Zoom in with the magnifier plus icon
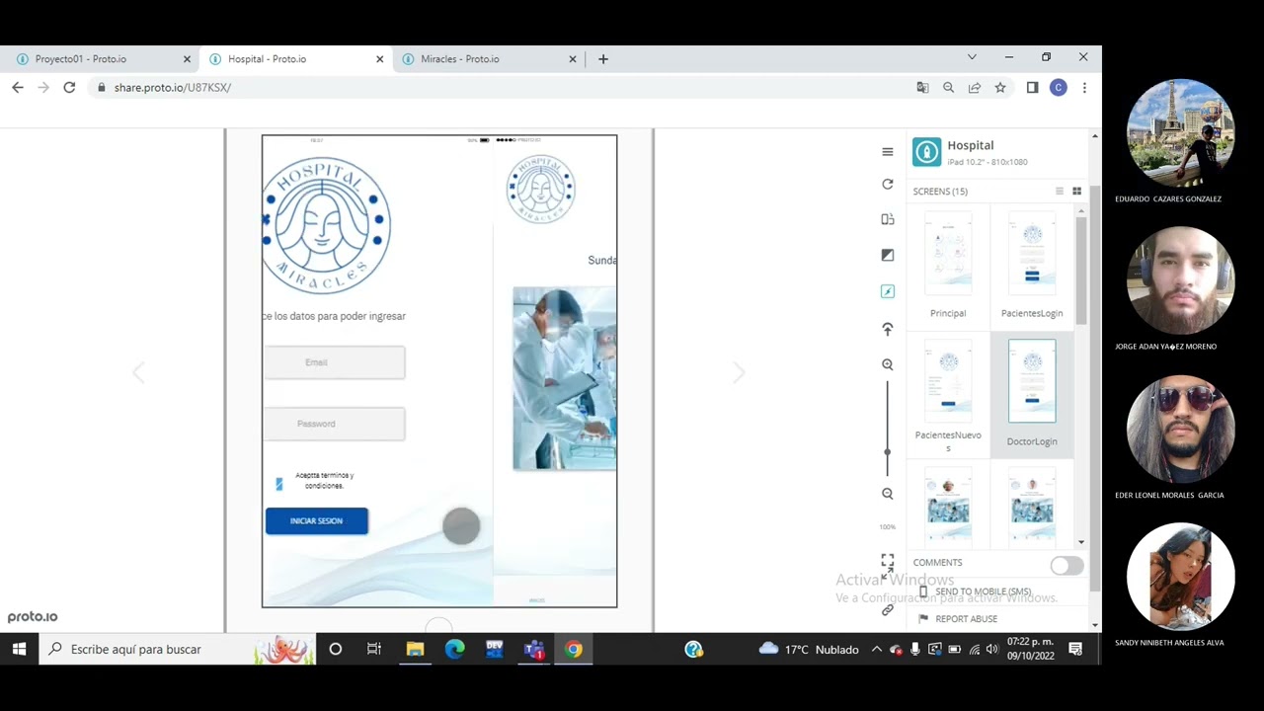Screen dimensions: 1264x711 point(888,364)
